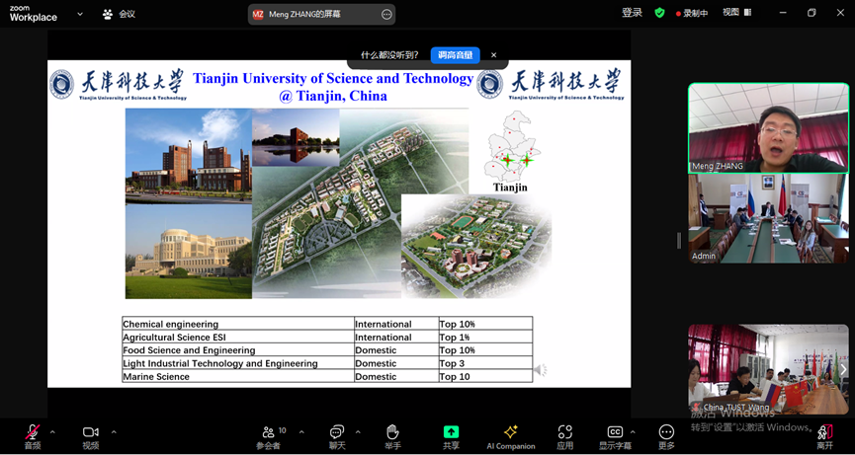Open screen share options ellipsis button

(386, 15)
